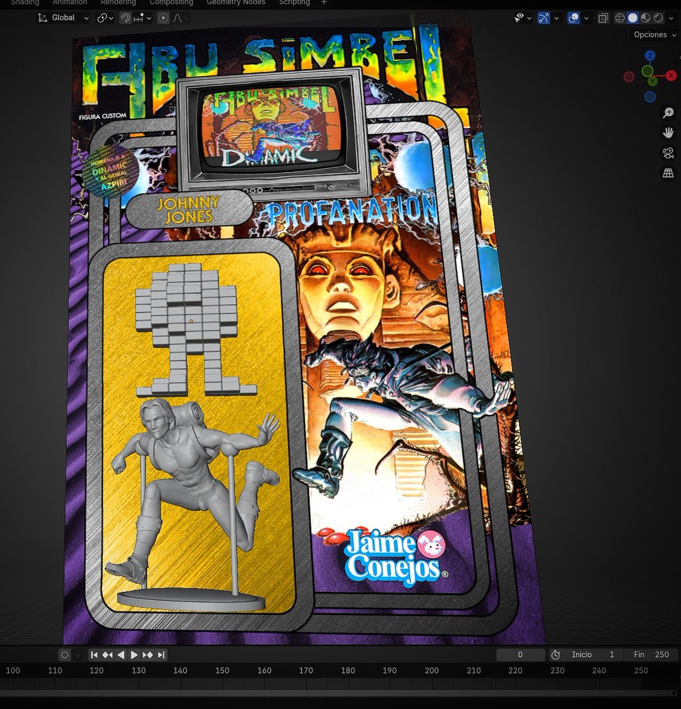Add a new workspace with plus
The image size is (681, 709).
coord(324,2)
